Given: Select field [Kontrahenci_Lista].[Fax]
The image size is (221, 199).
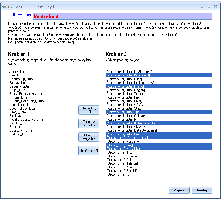Looking at the screenshot, I should pyautogui.click(x=159, y=97).
